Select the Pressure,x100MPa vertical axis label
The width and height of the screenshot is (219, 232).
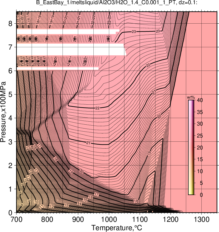(x=3, y=112)
